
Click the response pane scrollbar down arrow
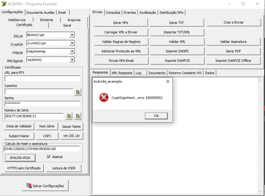coord(260,191)
